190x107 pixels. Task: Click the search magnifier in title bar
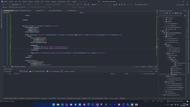[99, 1]
